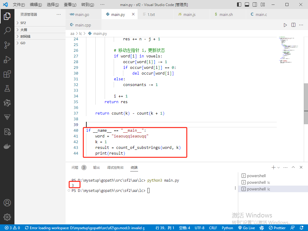Image resolution: width=308 pixels, height=231 pixels.
Task: Run the Python file with play icon
Action: tap(285, 25)
